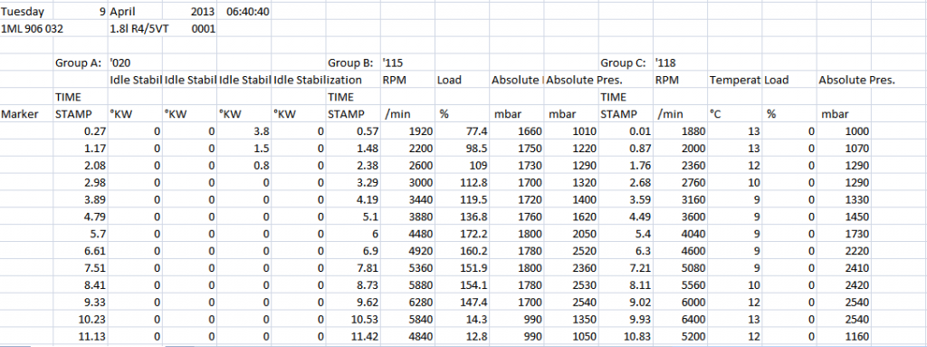Select the Group C: label cell
Viewport: 927px width, 347px height.
point(626,63)
